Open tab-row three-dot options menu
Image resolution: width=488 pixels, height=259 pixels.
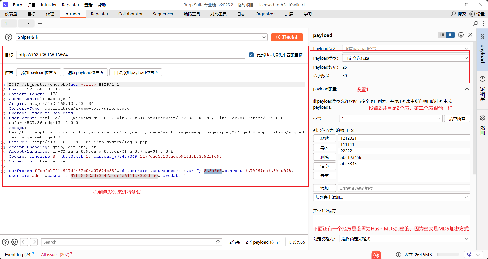pyautogui.click(x=483, y=24)
